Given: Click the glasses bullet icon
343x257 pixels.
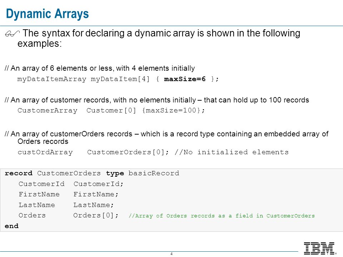Looking at the screenshot, I should pyautogui.click(x=12, y=34).
